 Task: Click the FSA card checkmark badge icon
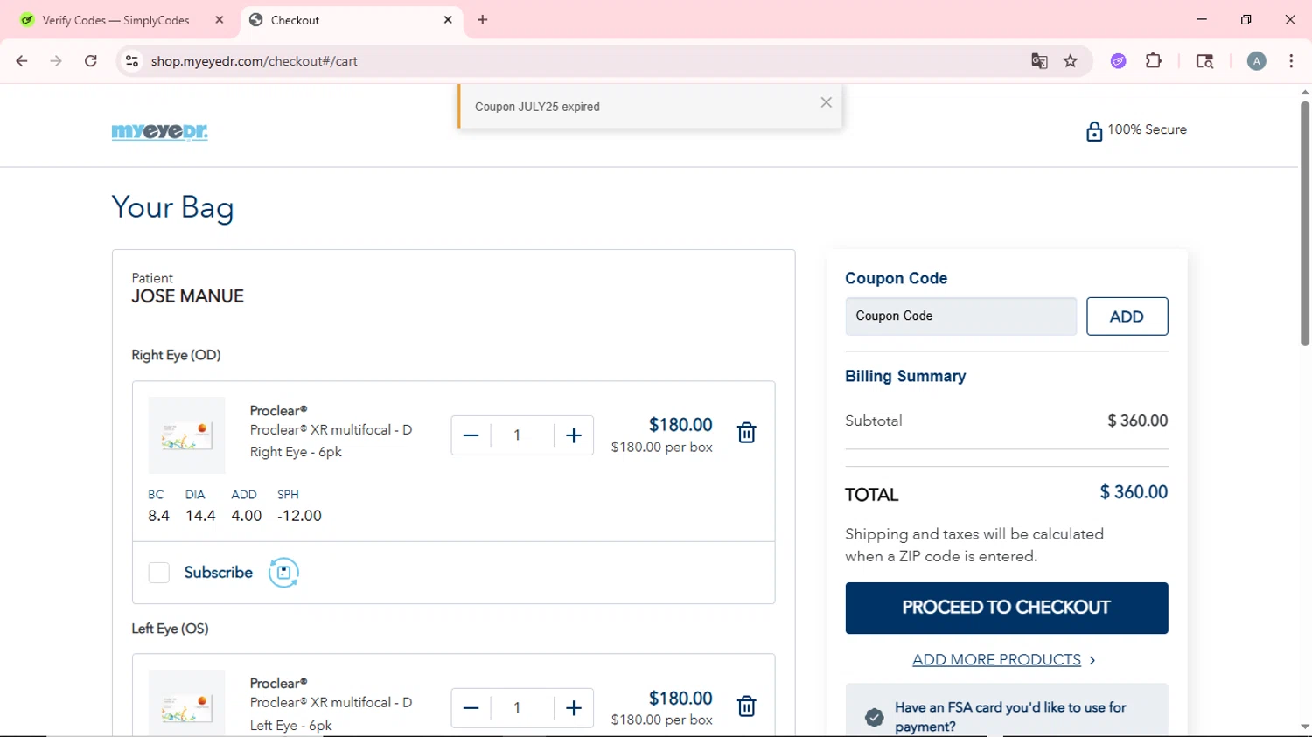click(874, 718)
